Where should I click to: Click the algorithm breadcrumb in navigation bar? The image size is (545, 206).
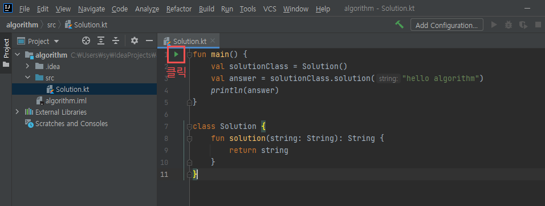pyautogui.click(x=22, y=25)
